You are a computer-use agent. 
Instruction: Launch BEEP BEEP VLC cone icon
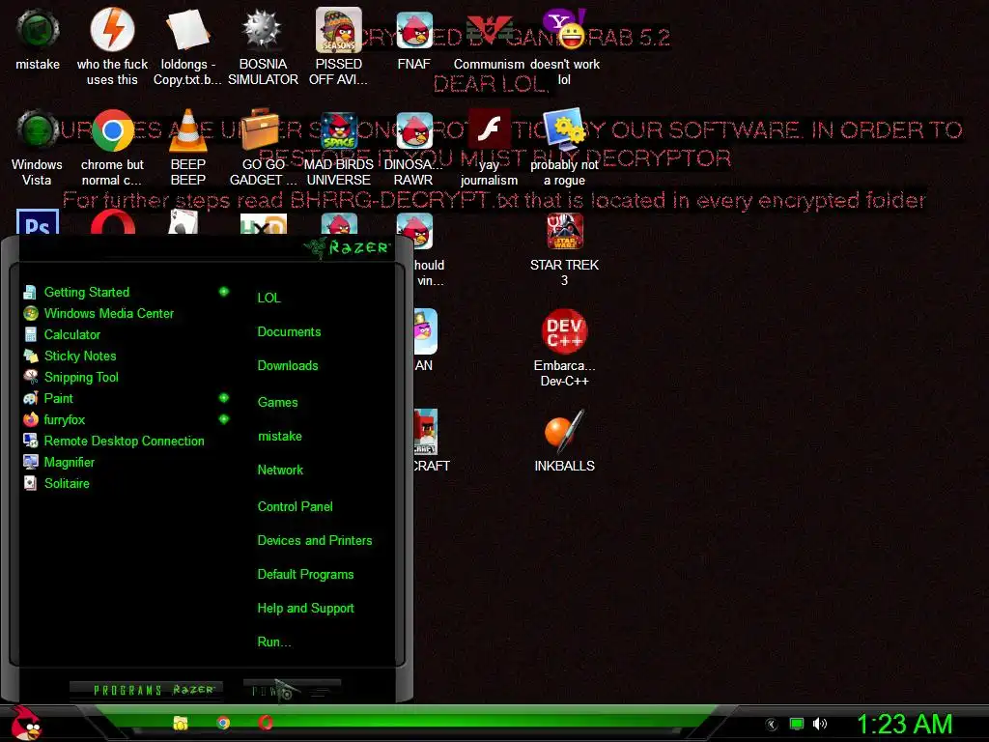click(x=188, y=148)
